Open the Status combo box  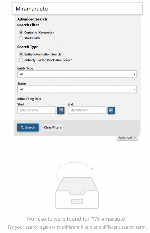(x=77, y=90)
